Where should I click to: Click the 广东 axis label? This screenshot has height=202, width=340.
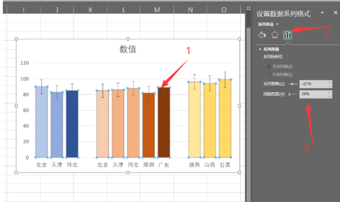click(x=164, y=165)
